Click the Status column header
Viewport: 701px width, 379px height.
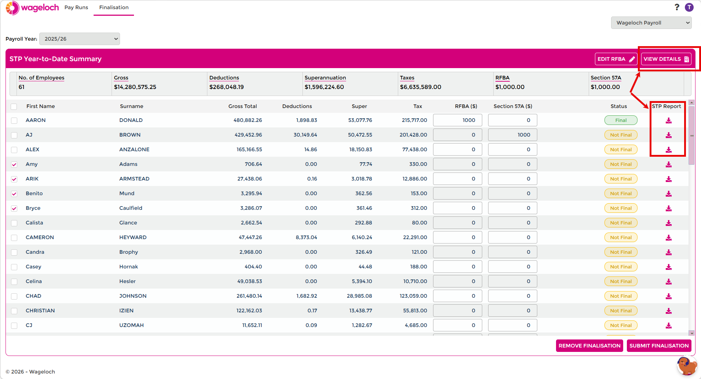click(619, 106)
